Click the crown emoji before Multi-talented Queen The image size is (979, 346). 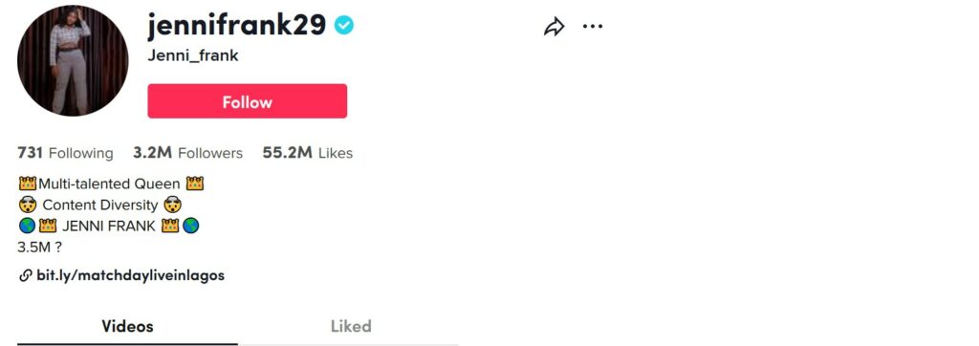(28, 184)
